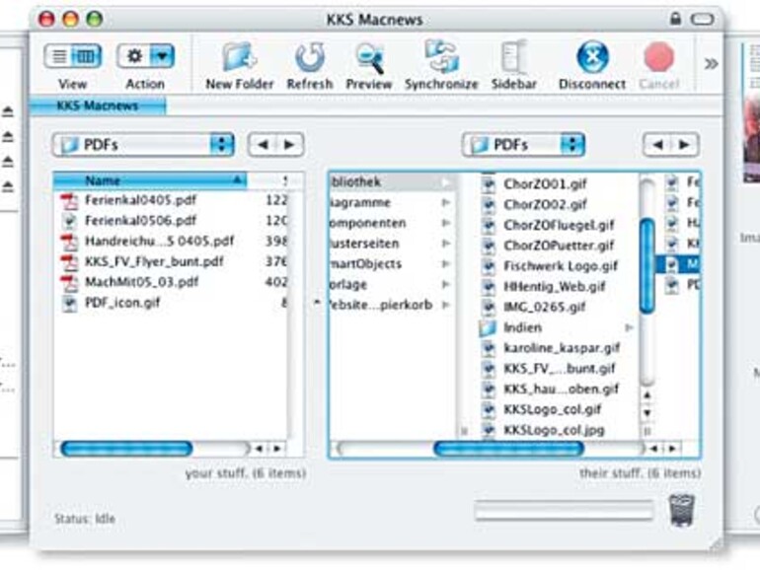
Task: Select PDF_icon.gif file icon
Action: (70, 303)
